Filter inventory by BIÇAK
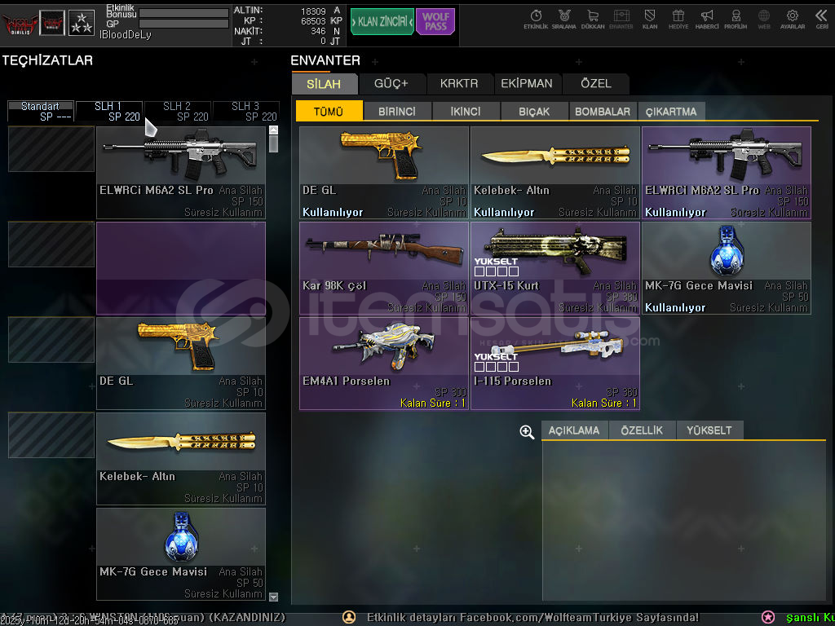The height and width of the screenshot is (626, 835). pyautogui.click(x=533, y=112)
